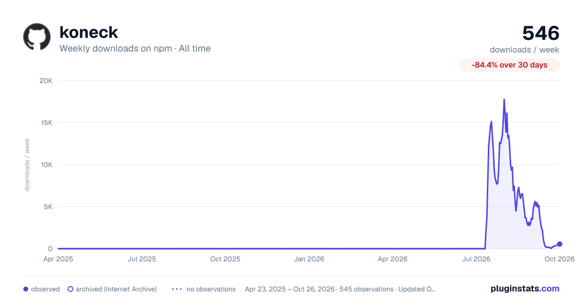Screen dimensions: 583x306
Task: Click the GitHub avatar icon
Action: tap(37, 37)
